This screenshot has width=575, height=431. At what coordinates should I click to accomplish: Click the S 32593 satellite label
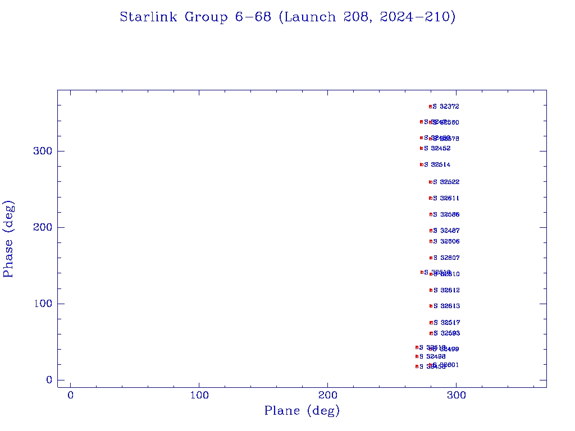click(x=446, y=333)
